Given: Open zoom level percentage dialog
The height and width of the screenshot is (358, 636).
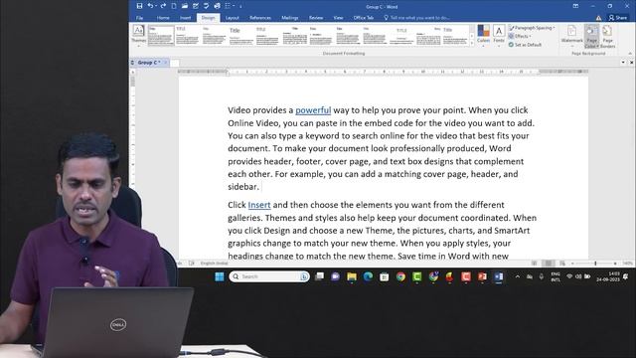Looking at the screenshot, I should pos(627,264).
